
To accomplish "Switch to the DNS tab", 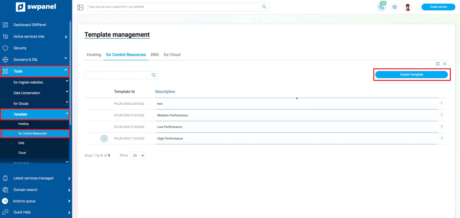I will (x=155, y=54).
